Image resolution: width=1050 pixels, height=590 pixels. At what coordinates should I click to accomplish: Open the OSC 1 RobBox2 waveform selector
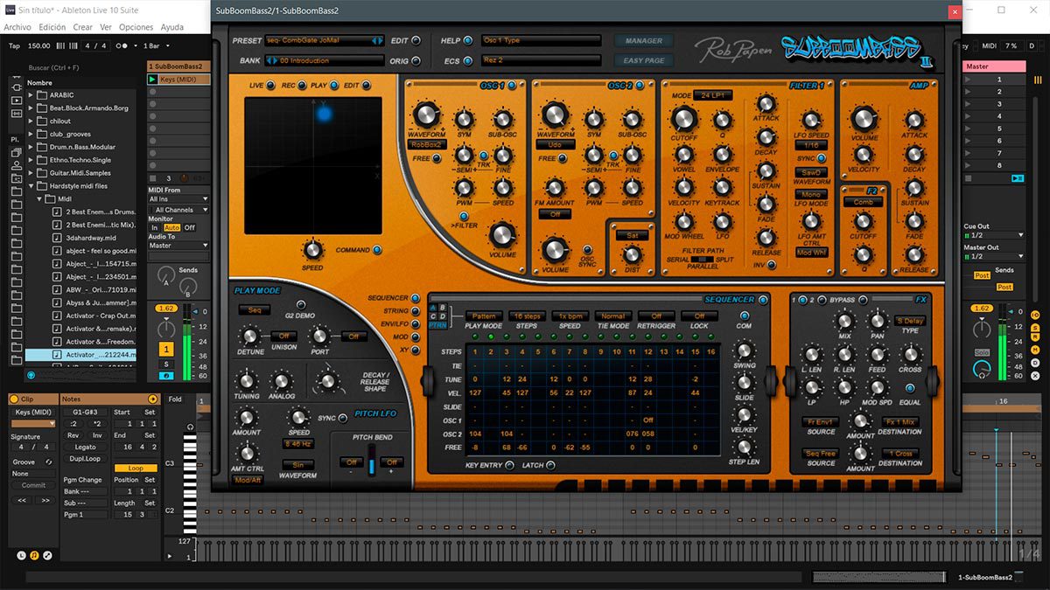428,144
